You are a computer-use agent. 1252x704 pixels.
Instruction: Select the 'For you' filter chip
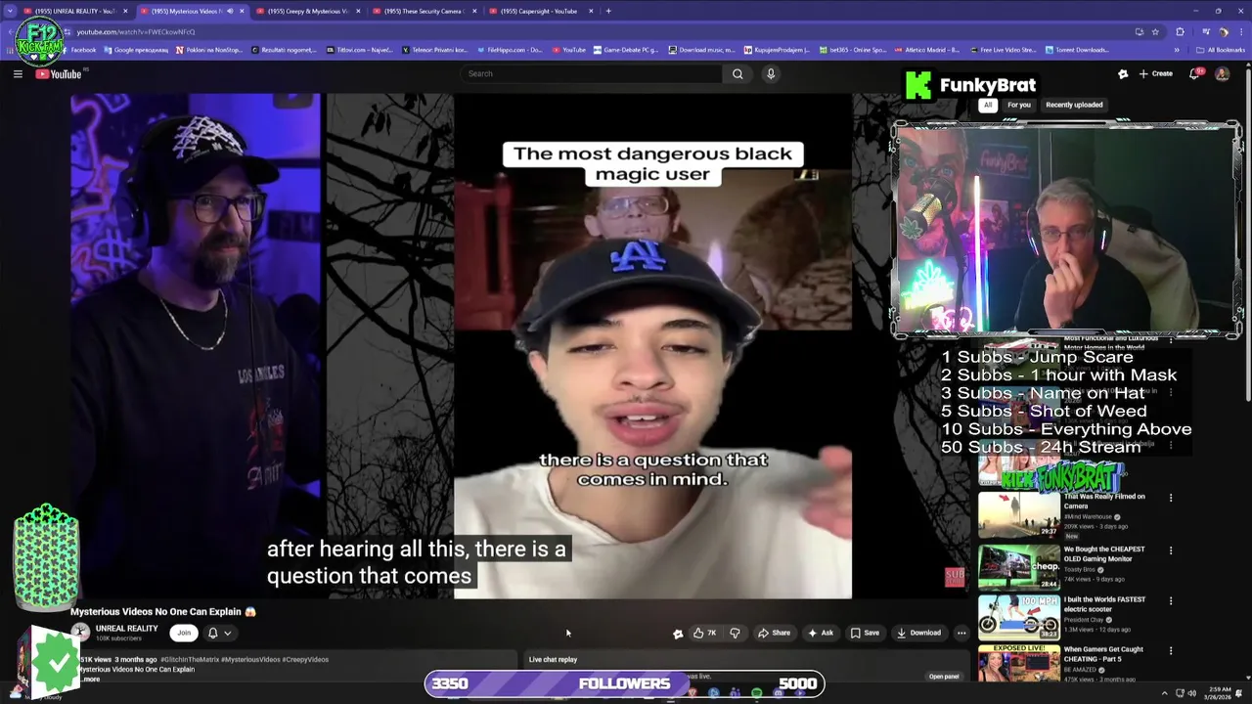click(1019, 105)
